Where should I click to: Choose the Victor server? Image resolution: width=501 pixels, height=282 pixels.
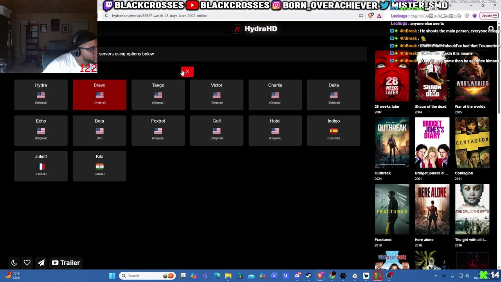click(x=216, y=94)
